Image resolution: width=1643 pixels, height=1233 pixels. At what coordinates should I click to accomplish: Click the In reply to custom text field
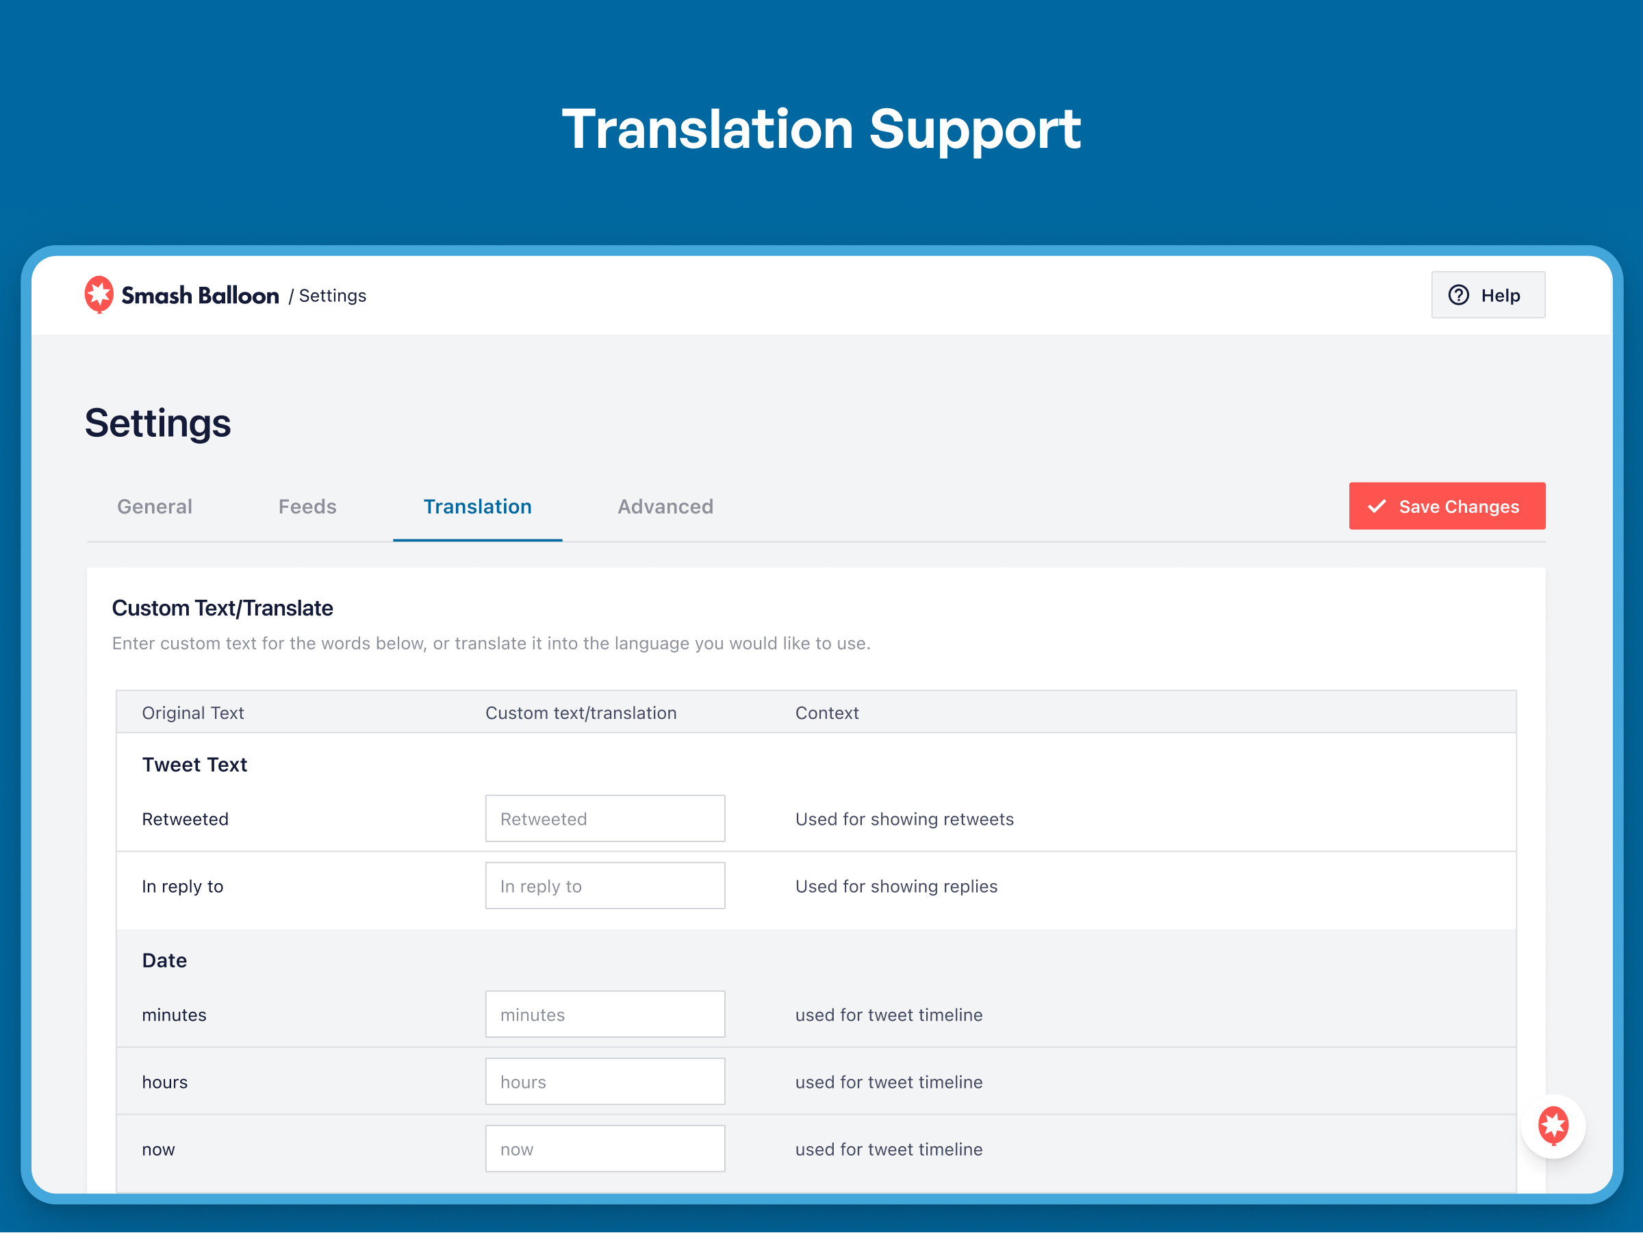click(604, 886)
